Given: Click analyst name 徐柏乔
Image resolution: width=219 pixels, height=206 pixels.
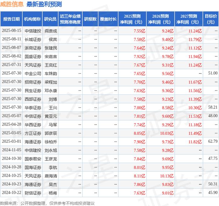Looking at the screenshot, I should 51,142.
